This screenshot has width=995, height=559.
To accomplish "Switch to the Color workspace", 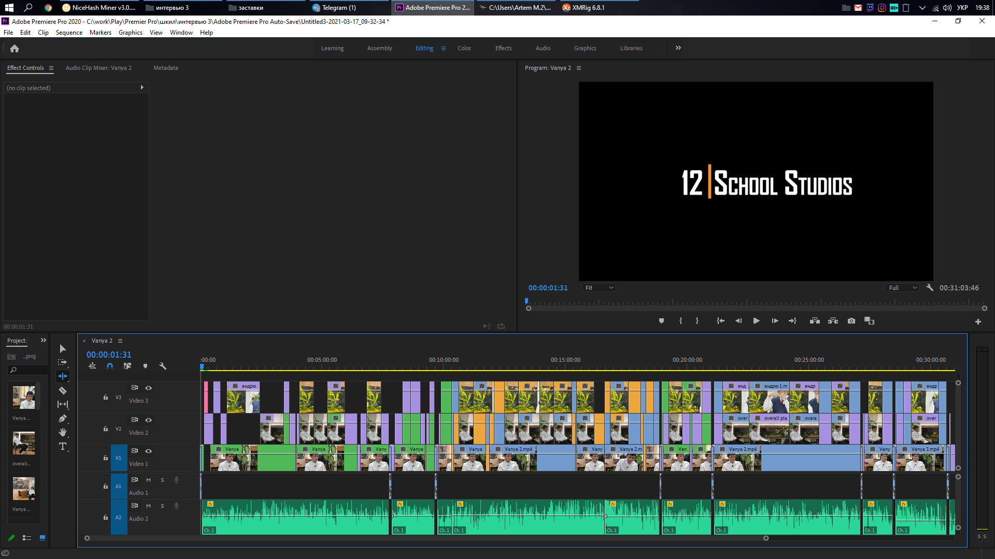I will pos(464,48).
